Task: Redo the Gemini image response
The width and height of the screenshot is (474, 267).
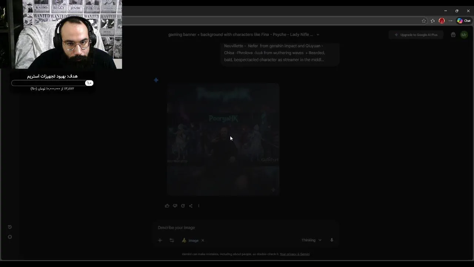Action: 183,206
